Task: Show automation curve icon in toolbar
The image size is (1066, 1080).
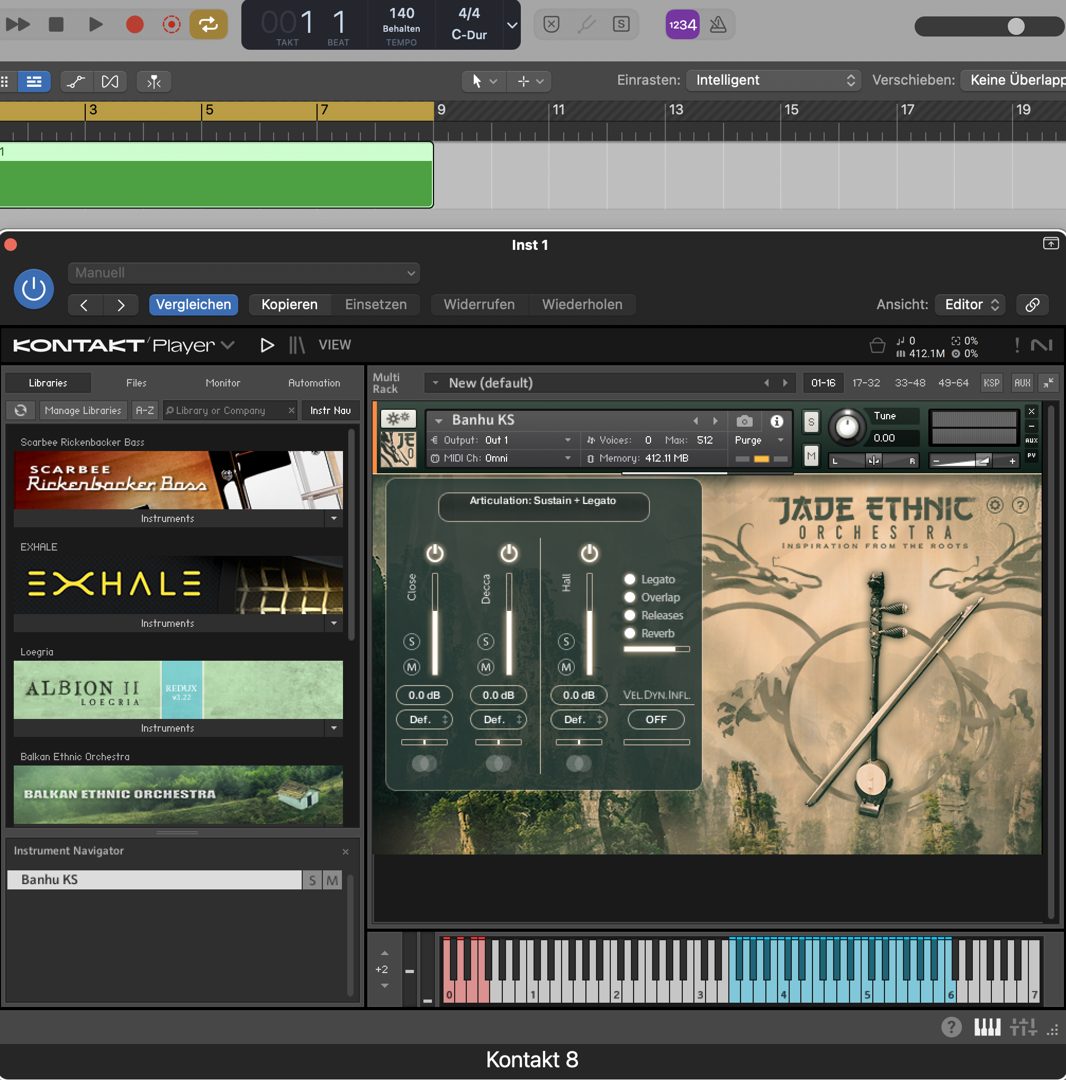Action: point(76,82)
